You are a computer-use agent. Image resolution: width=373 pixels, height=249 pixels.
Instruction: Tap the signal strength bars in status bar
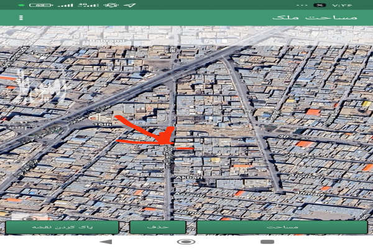pyautogui.click(x=65, y=5)
